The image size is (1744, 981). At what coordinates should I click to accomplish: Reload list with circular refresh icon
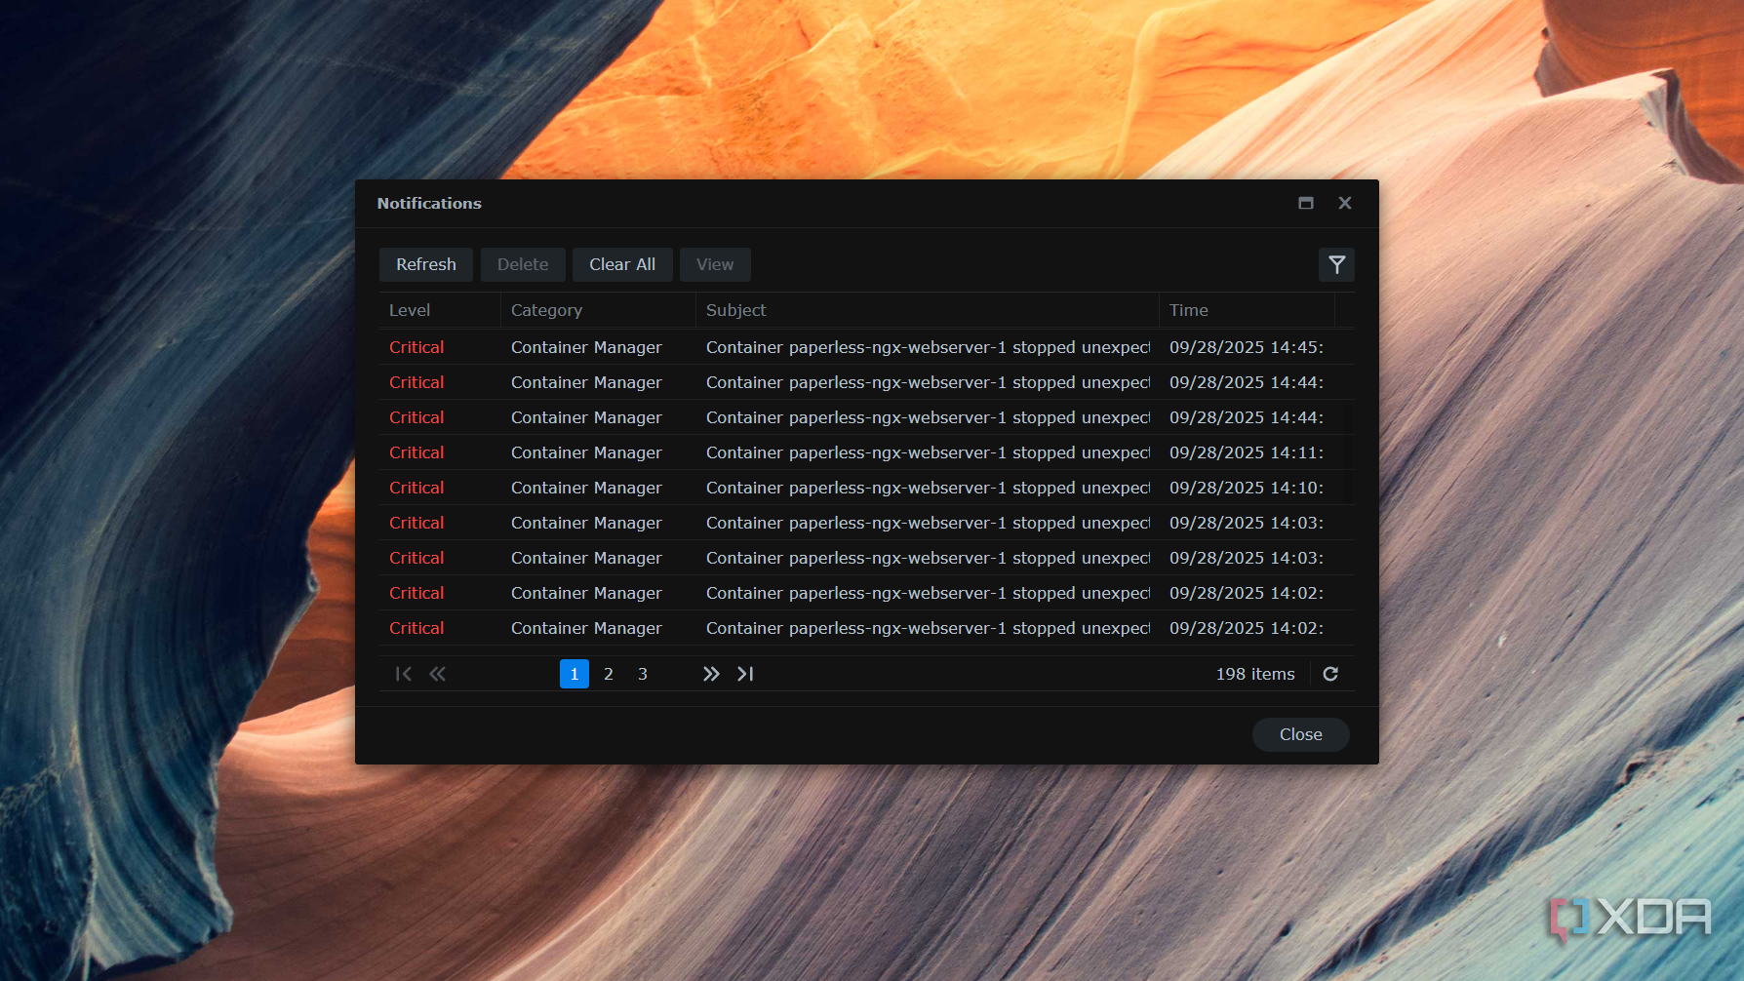[1330, 674]
